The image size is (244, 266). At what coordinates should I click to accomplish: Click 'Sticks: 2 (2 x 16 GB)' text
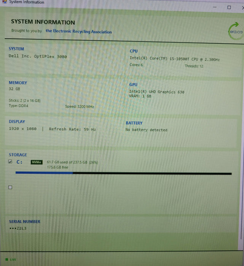tap(25, 100)
